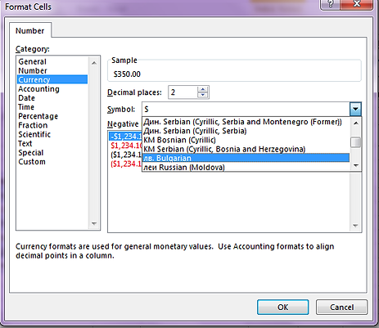Select лв. Bulgarian currency symbol
The image size is (379, 328).
(246, 158)
